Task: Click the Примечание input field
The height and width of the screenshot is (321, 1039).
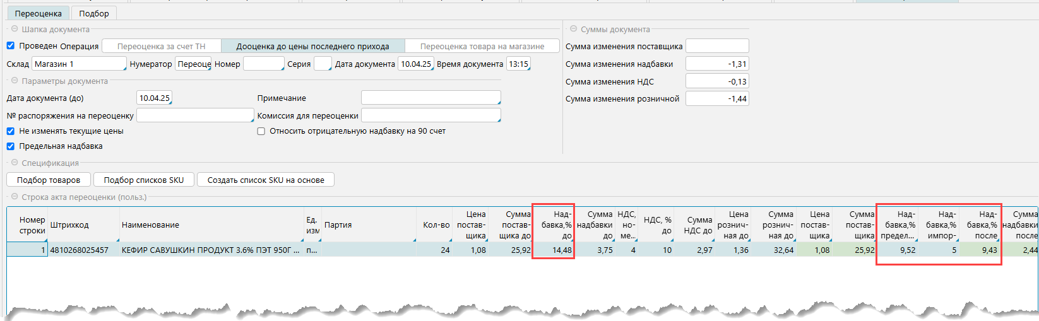Action: coord(430,98)
